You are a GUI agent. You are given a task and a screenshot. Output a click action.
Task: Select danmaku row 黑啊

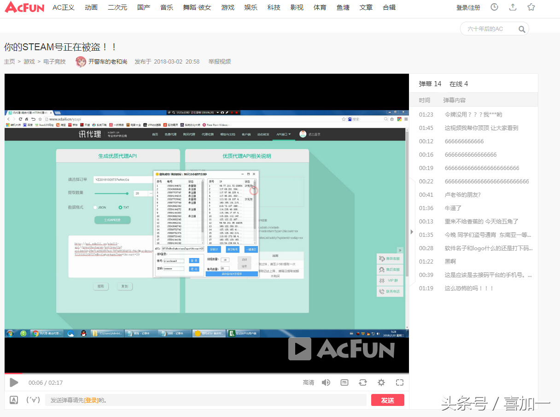473,261
